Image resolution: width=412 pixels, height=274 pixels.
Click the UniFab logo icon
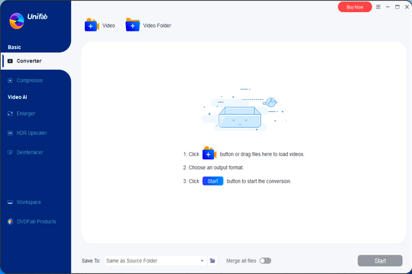pyautogui.click(x=17, y=21)
